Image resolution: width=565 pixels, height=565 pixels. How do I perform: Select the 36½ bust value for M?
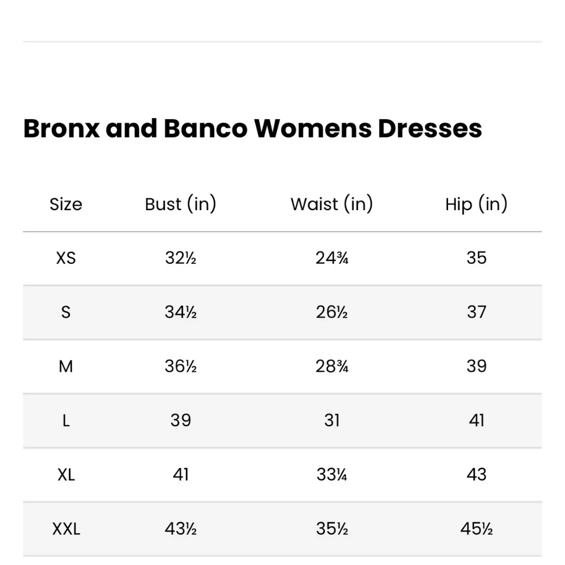click(x=181, y=367)
